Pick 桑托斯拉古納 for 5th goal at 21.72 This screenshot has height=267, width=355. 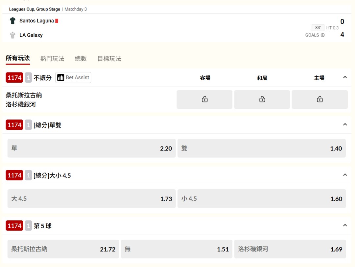[x=63, y=249]
